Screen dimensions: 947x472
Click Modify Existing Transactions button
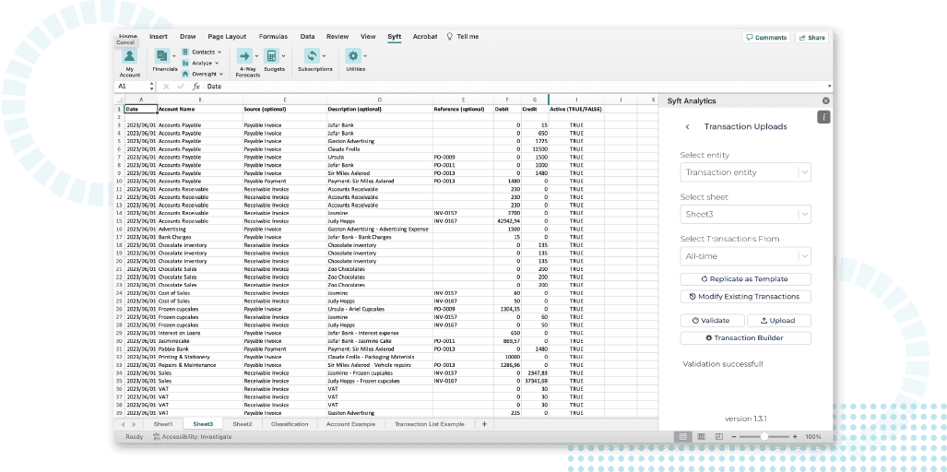pos(745,296)
